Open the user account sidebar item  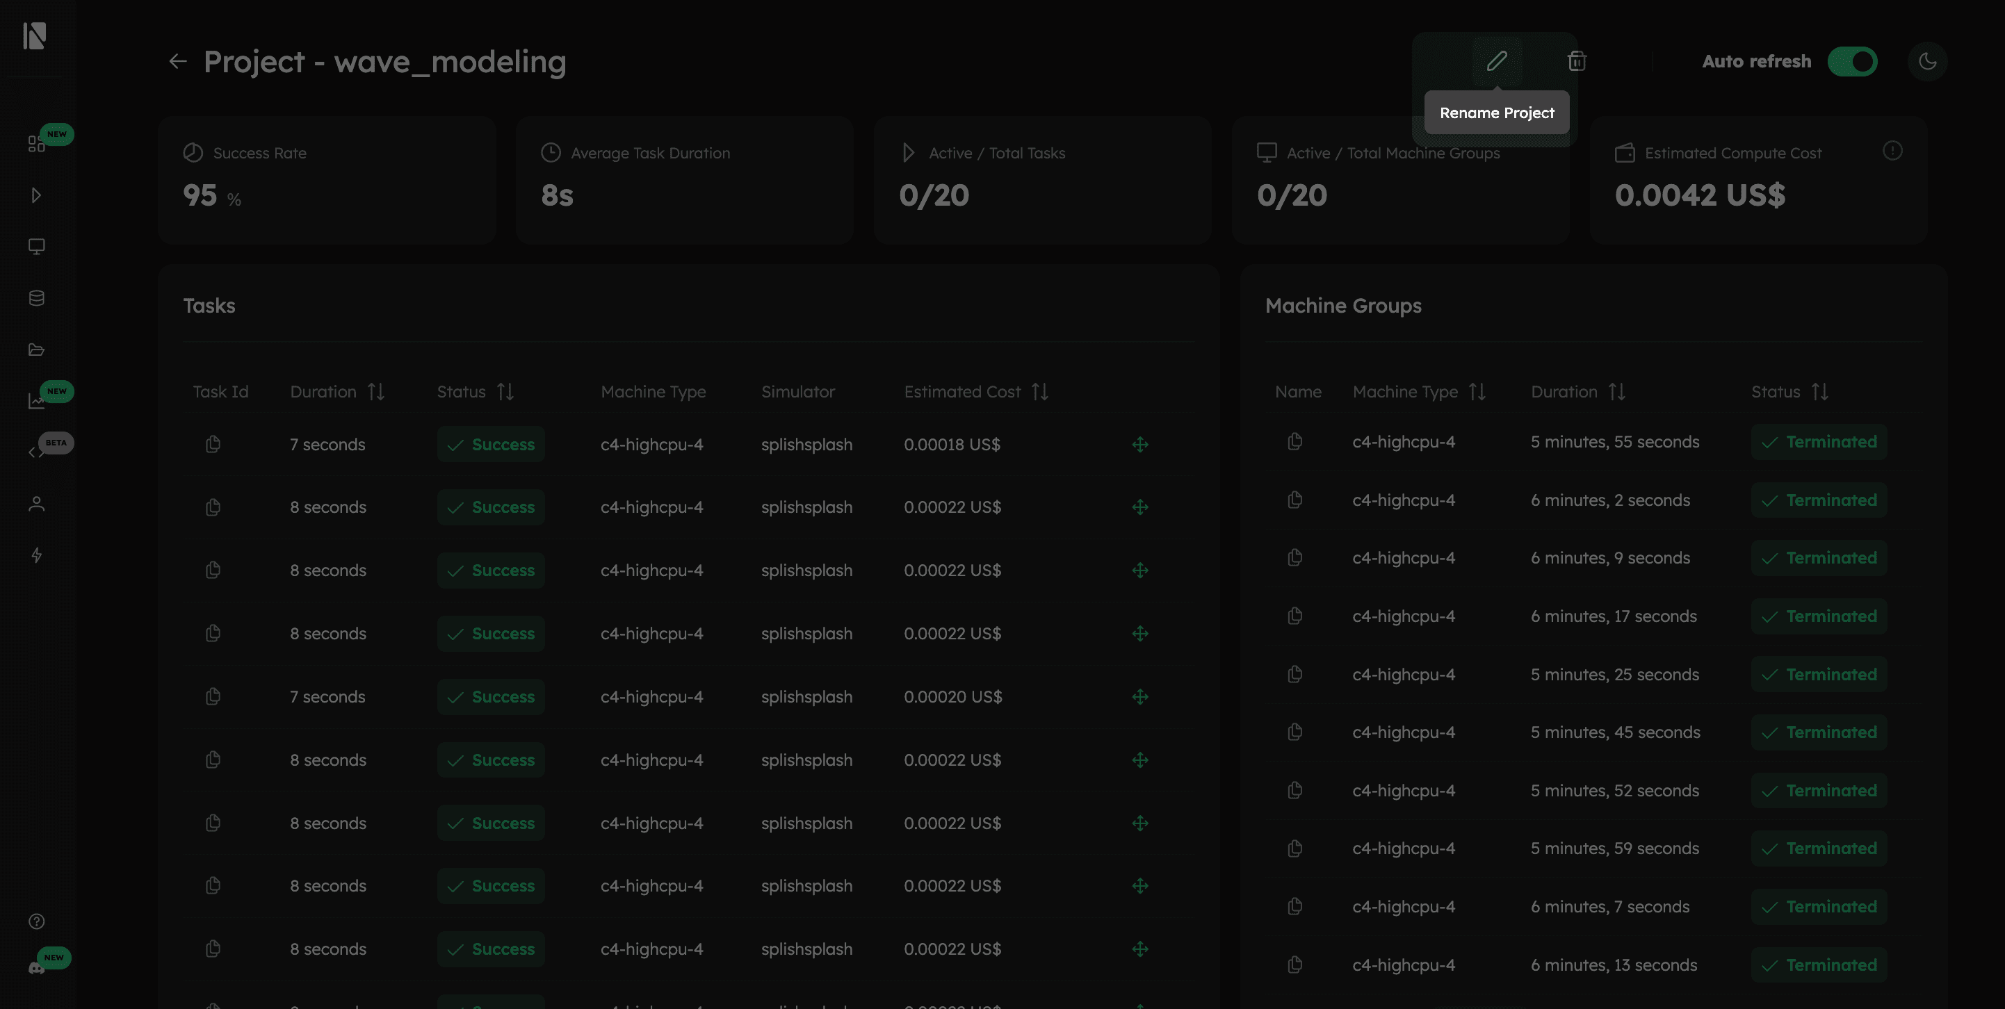37,504
